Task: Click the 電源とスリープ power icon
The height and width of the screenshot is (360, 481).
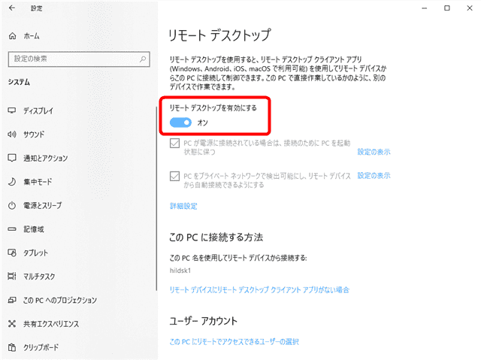Action: (12, 205)
